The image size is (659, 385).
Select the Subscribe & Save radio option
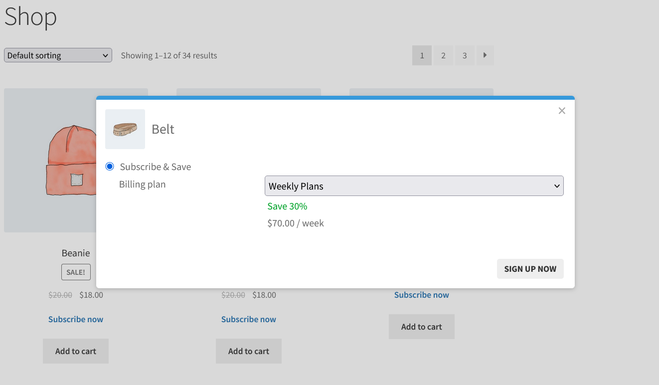pyautogui.click(x=110, y=167)
